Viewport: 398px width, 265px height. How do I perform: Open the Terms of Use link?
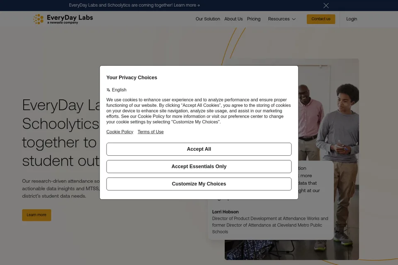150,132
